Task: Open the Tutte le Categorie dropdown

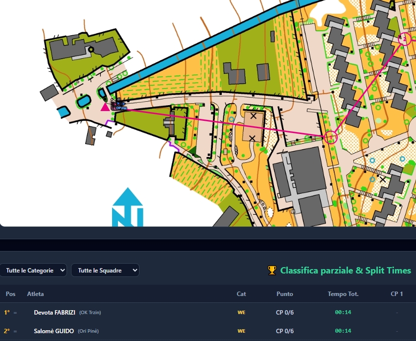Action: [33, 270]
